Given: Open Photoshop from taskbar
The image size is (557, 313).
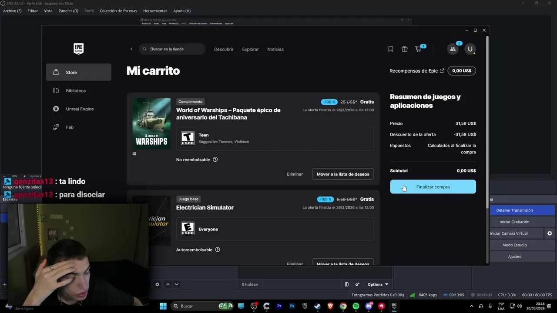Looking at the screenshot, I should (x=292, y=306).
